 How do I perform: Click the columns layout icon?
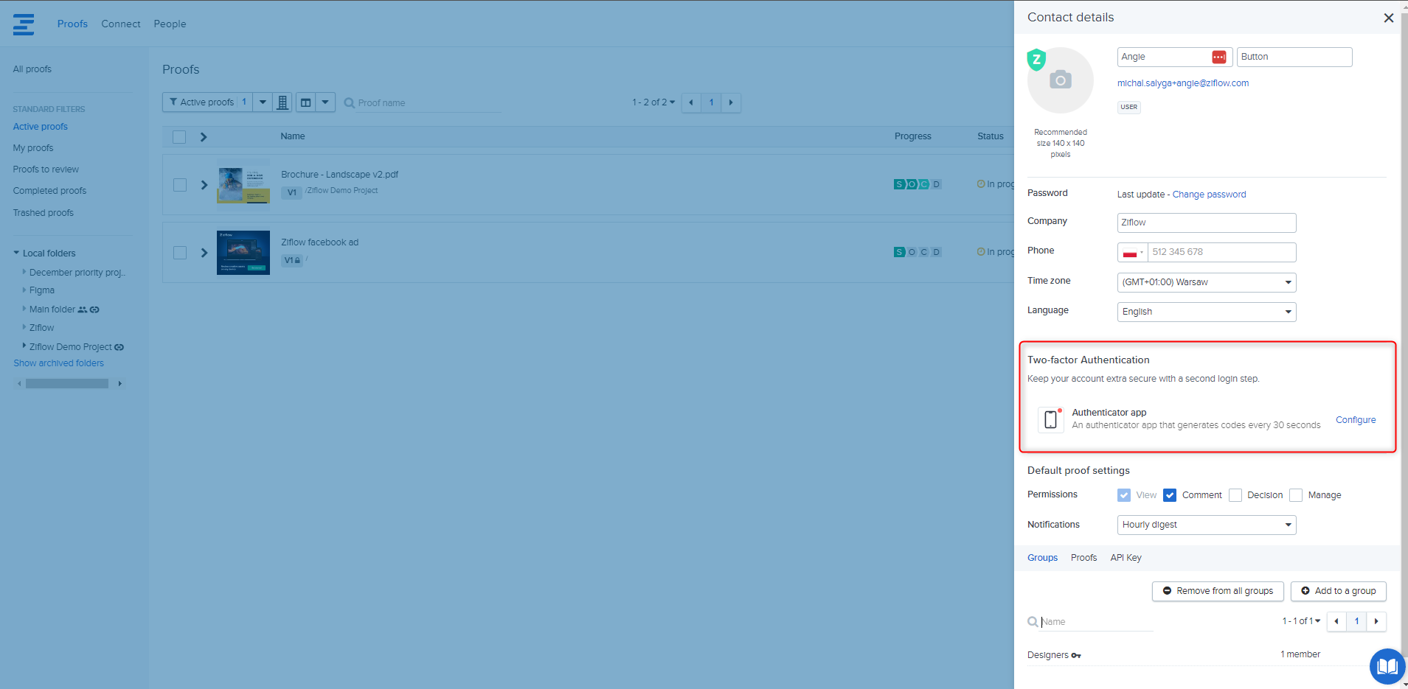[x=306, y=102]
